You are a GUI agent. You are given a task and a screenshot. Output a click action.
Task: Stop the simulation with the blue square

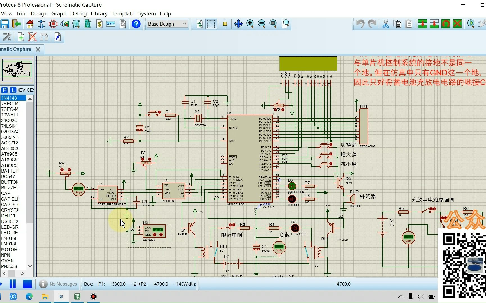pyautogui.click(x=27, y=284)
